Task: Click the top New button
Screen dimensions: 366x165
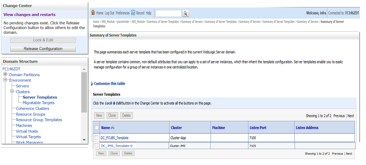Action: click(x=99, y=115)
